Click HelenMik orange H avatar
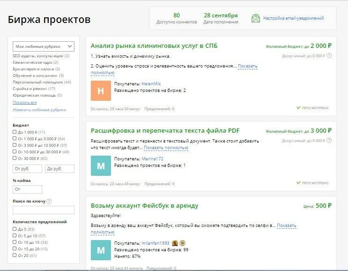Screen dimensions: 348x271 pyautogui.click(x=101, y=91)
